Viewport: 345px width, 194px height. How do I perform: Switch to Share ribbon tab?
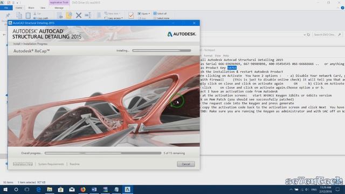[x=31, y=8]
